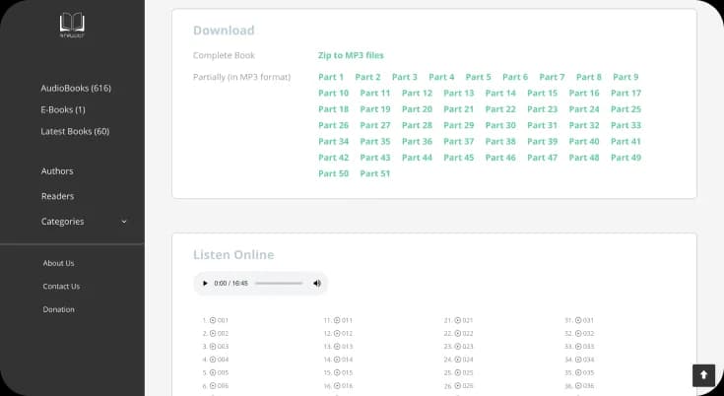
Task: Play track 001 from the list
Action: coord(220,320)
